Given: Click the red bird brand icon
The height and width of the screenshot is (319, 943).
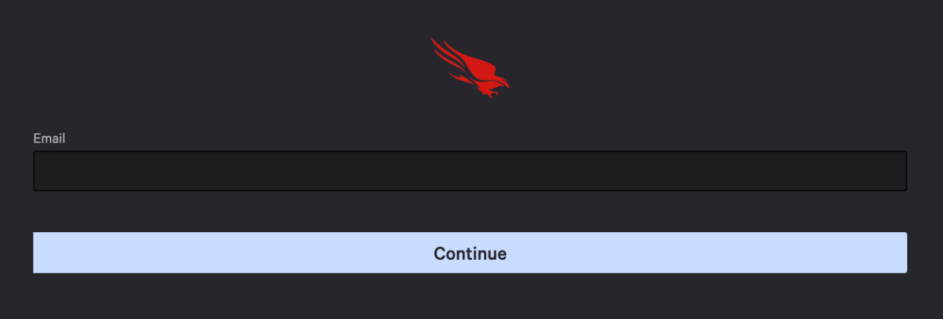Looking at the screenshot, I should tap(470, 68).
